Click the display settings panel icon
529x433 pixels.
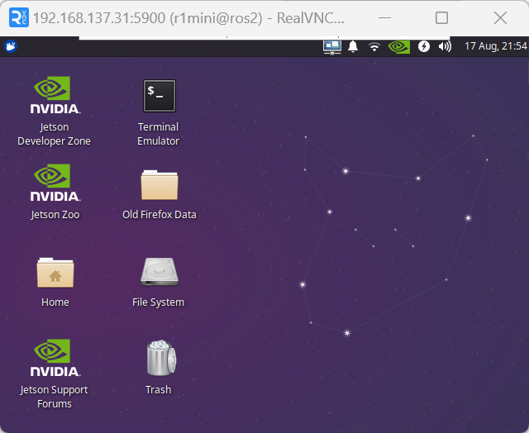click(x=332, y=46)
